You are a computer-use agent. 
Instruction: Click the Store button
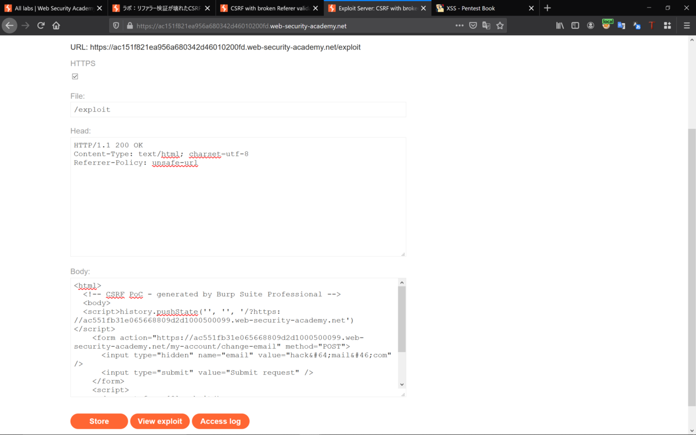(x=99, y=421)
